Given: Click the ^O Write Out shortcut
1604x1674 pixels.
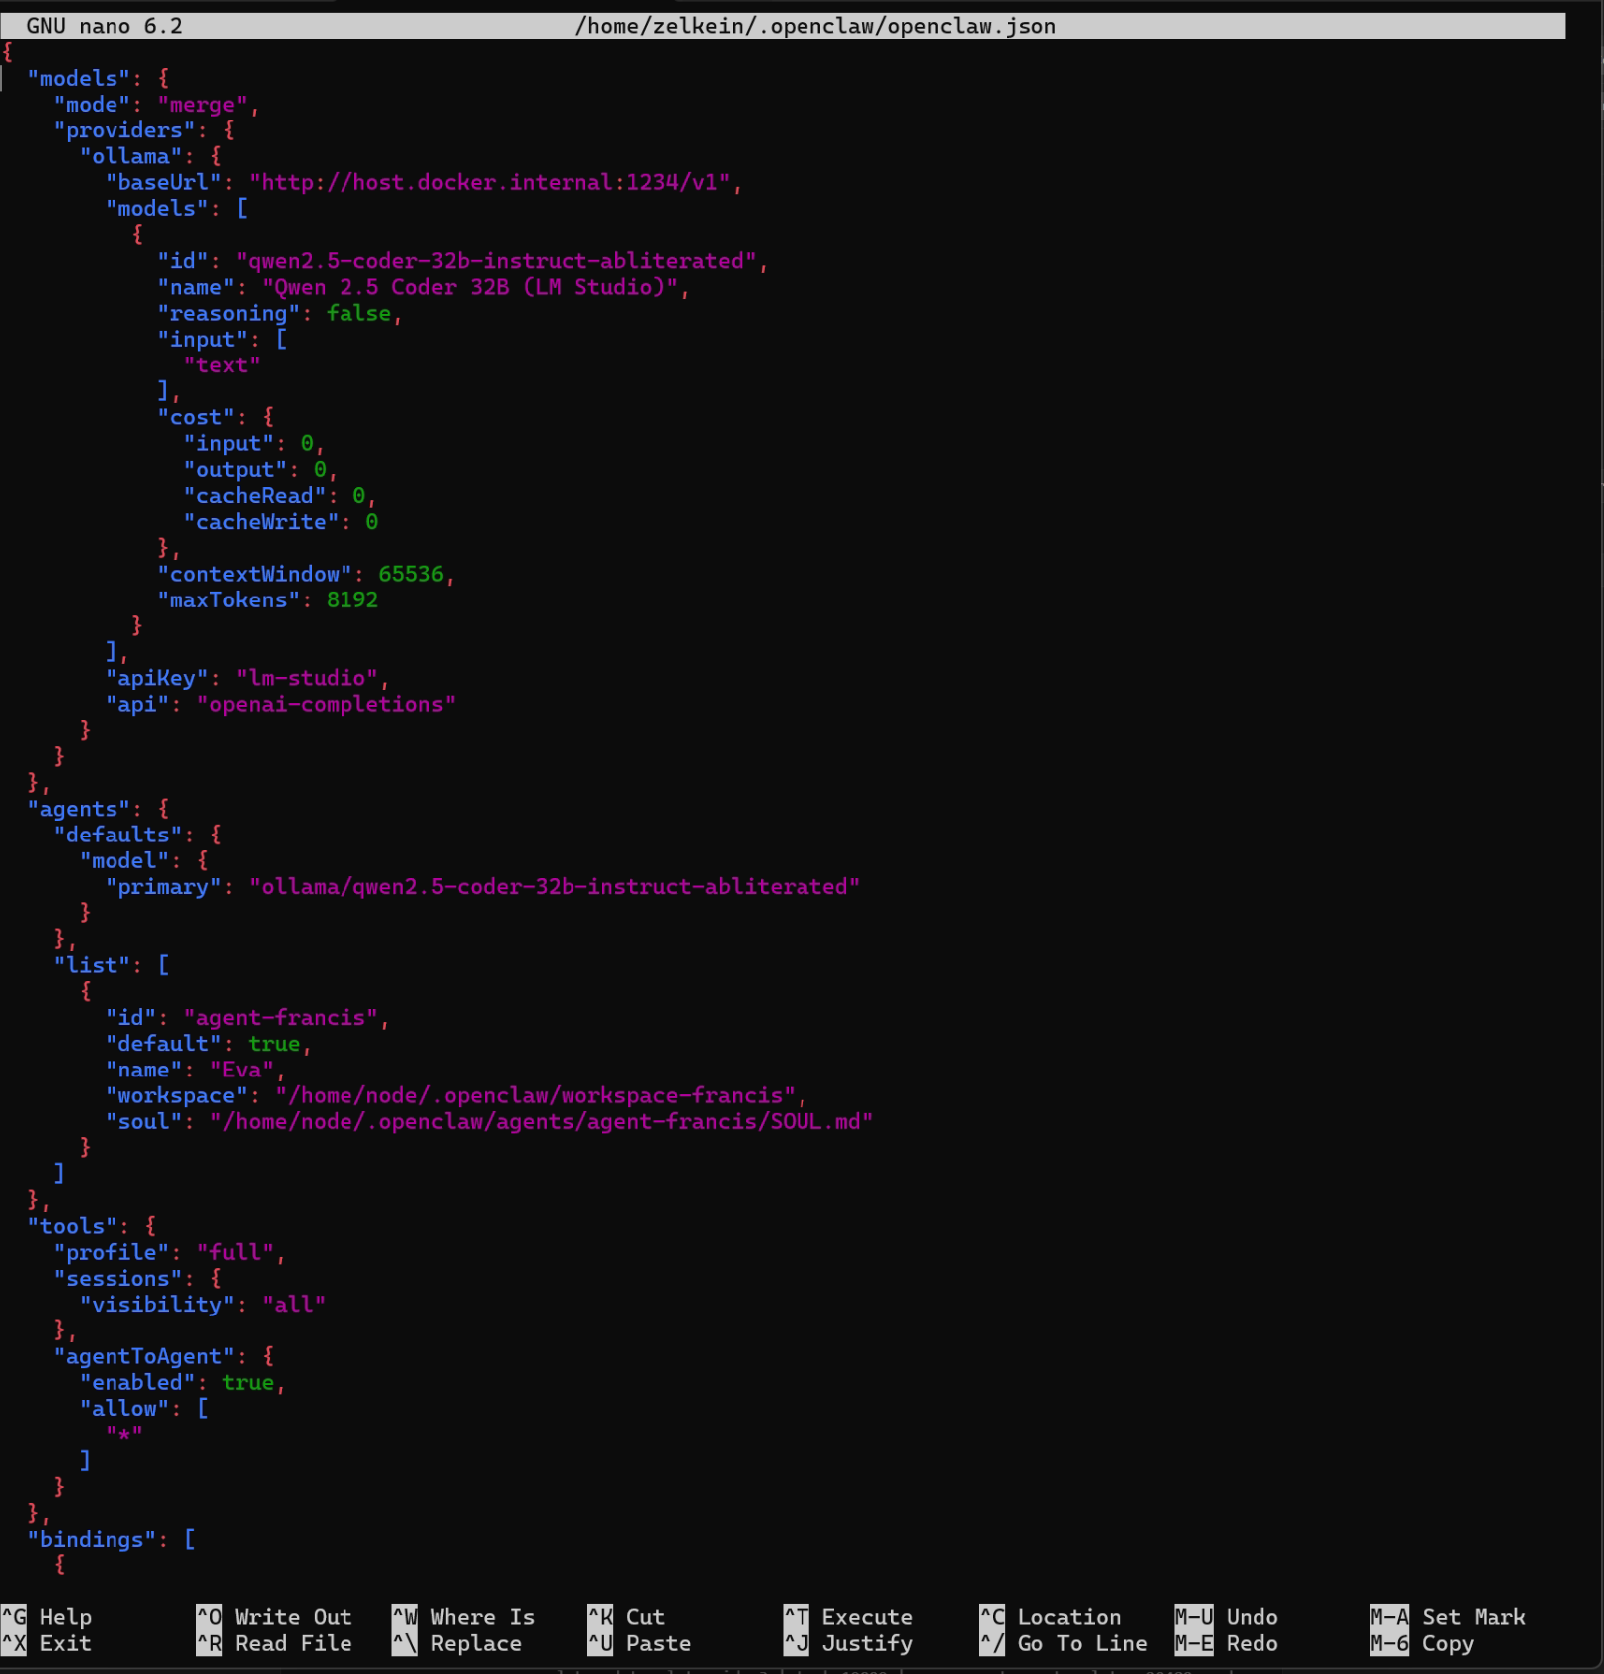Looking at the screenshot, I should [x=274, y=1617].
